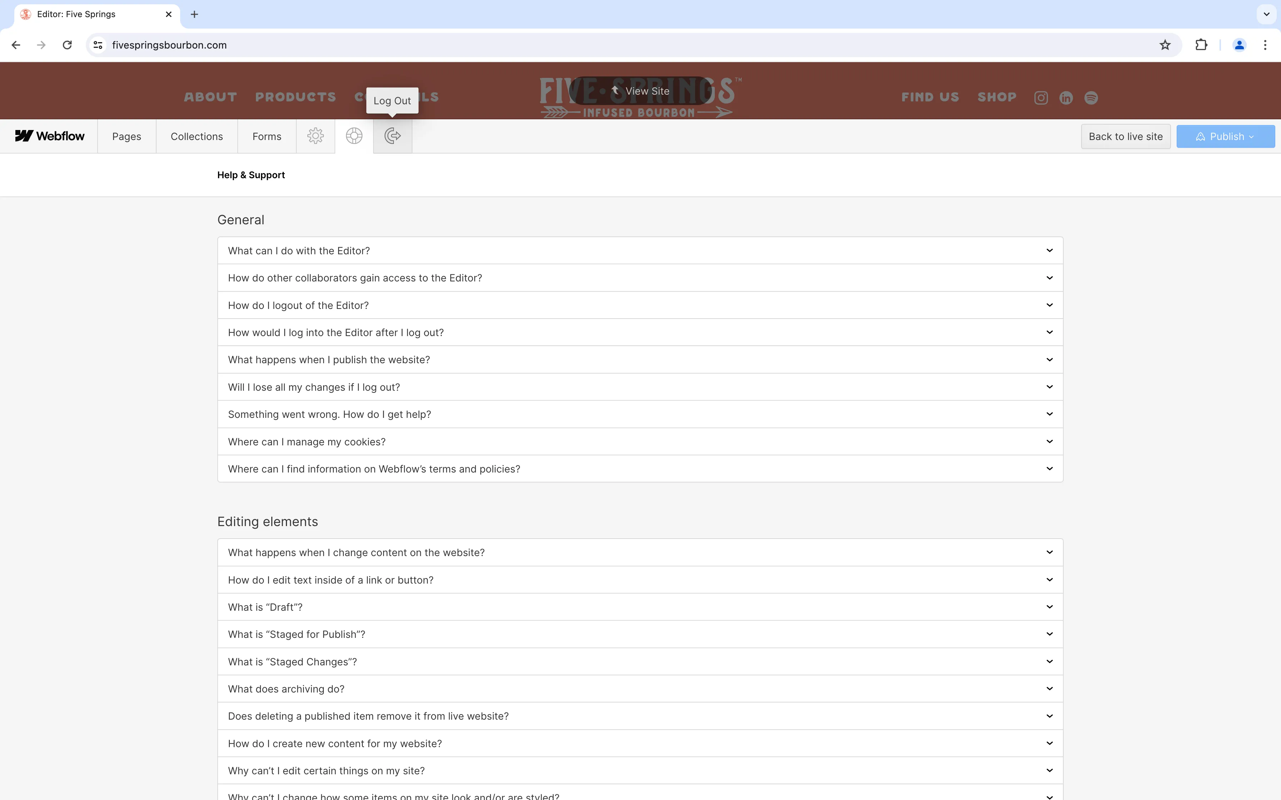Image resolution: width=1281 pixels, height=800 pixels.
Task: Select the Log Out icon
Action: click(x=392, y=136)
